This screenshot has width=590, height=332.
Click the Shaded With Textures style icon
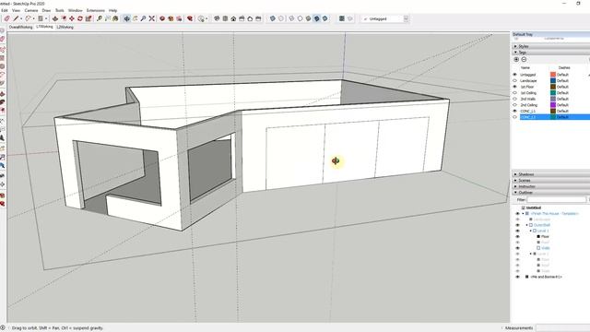pyautogui.click(x=316, y=18)
